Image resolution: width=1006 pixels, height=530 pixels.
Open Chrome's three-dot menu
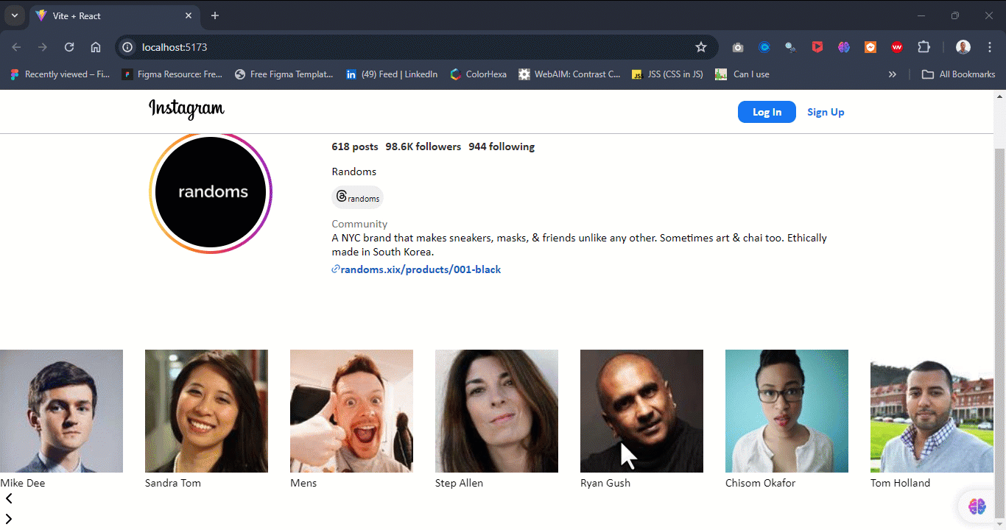pyautogui.click(x=990, y=47)
